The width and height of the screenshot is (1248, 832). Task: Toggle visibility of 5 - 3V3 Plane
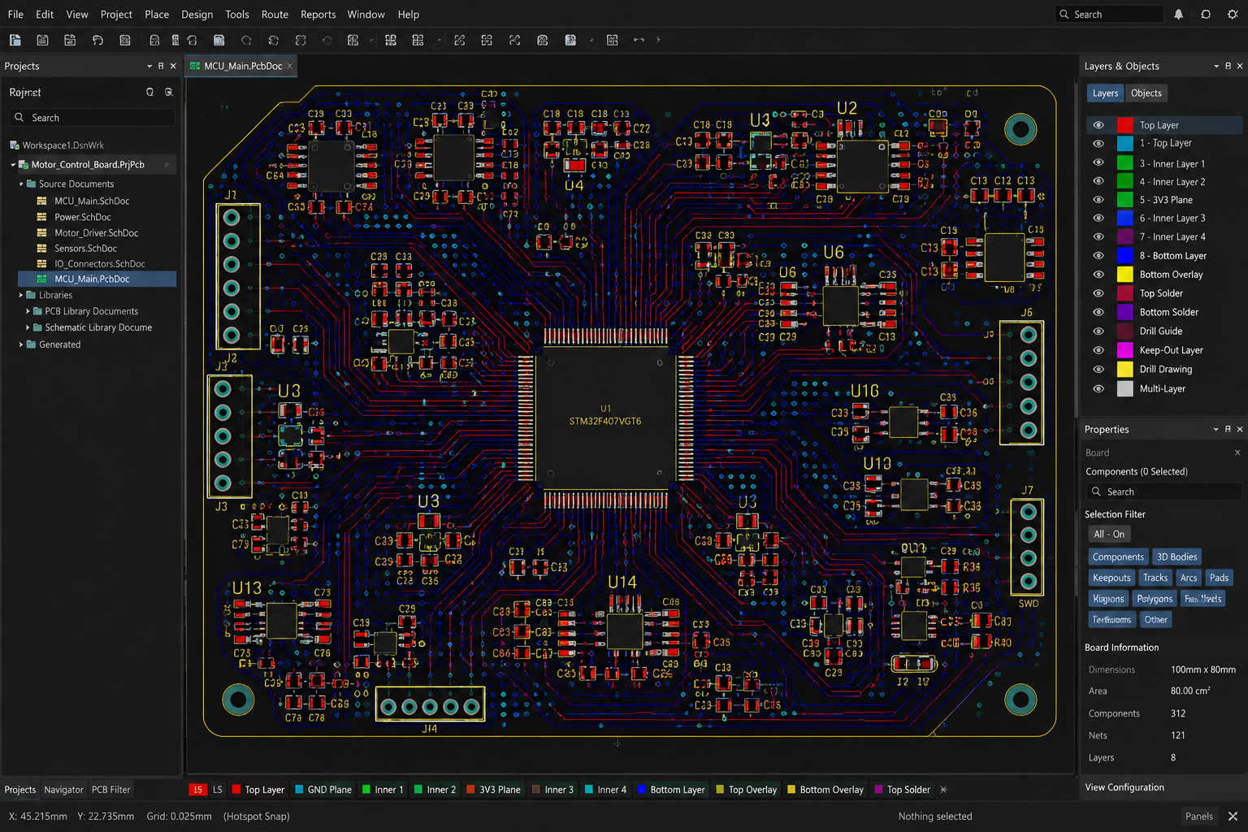(1098, 200)
